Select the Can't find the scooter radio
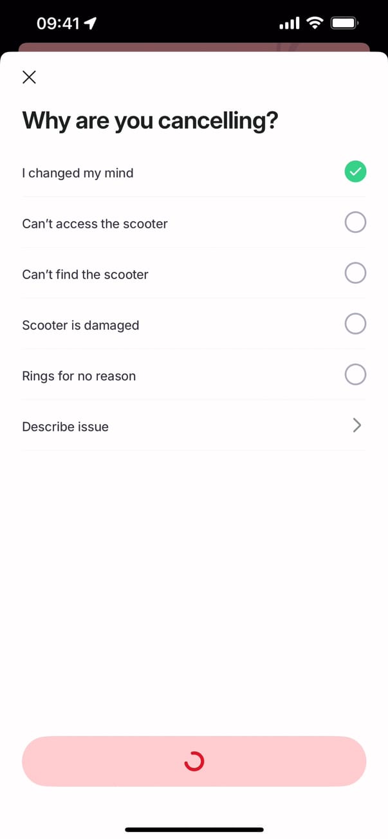 (355, 273)
